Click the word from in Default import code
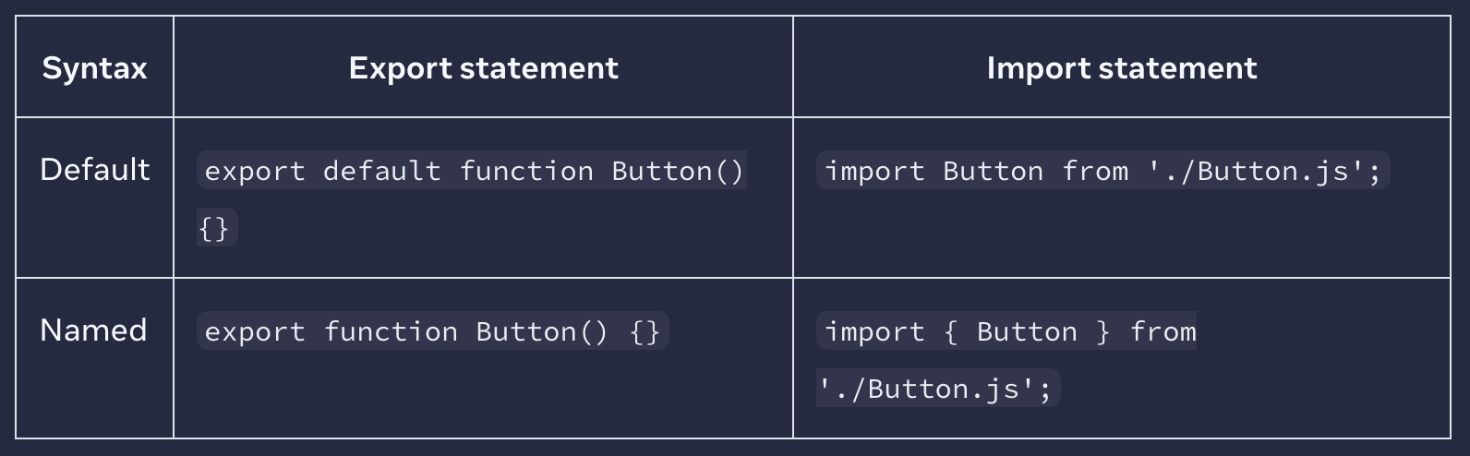The width and height of the screenshot is (1470, 456). click(1095, 171)
